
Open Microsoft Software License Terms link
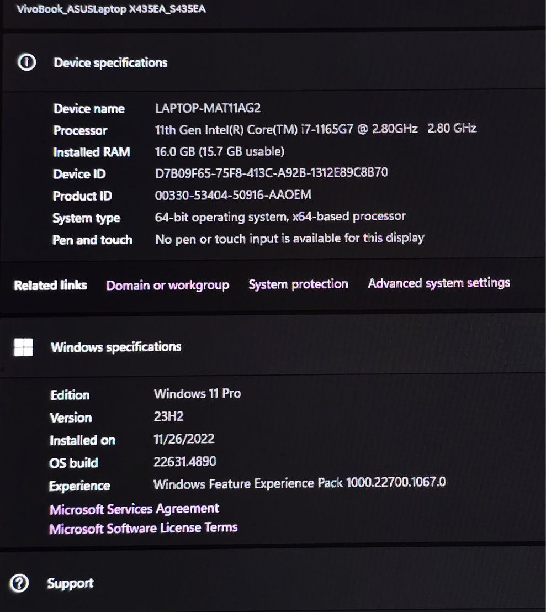[x=144, y=528]
